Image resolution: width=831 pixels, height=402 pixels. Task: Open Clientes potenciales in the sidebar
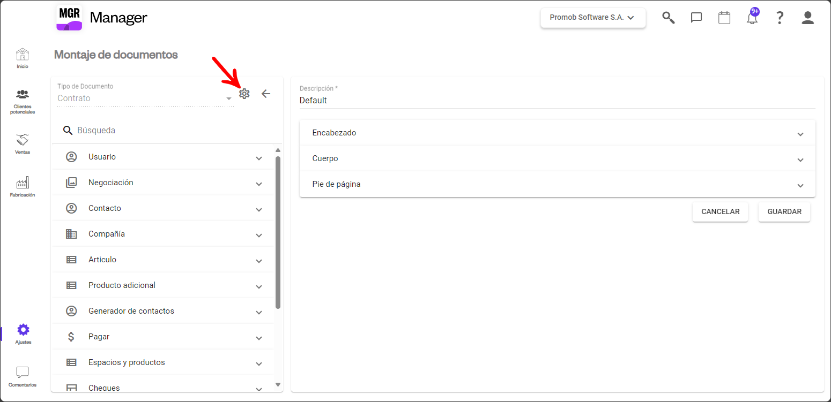[x=23, y=101]
